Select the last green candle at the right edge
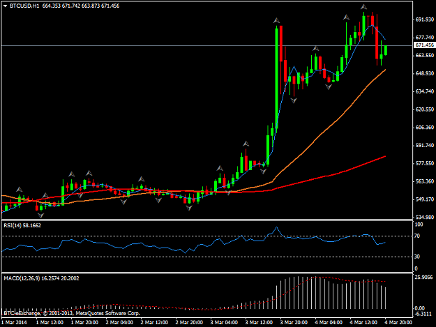Screen dimensions: 436x327 click(386, 50)
